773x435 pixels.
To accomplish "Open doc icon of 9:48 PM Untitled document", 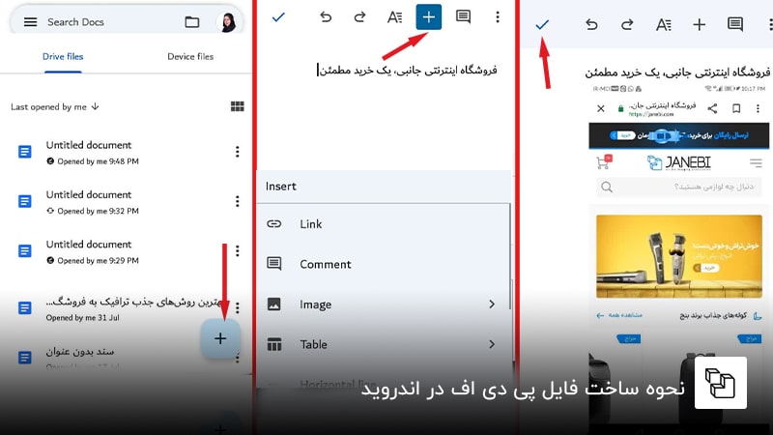I will coord(25,152).
